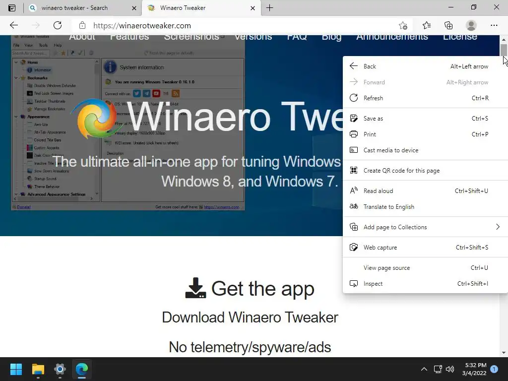Choose Read aloud menu entry
Image resolution: width=508 pixels, height=381 pixels.
[x=425, y=191]
